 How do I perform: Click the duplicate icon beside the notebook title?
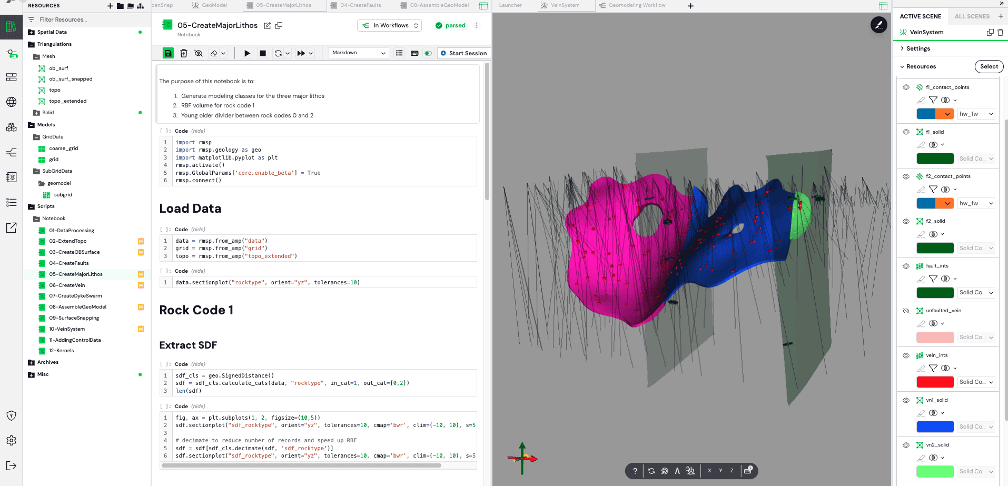coord(279,25)
